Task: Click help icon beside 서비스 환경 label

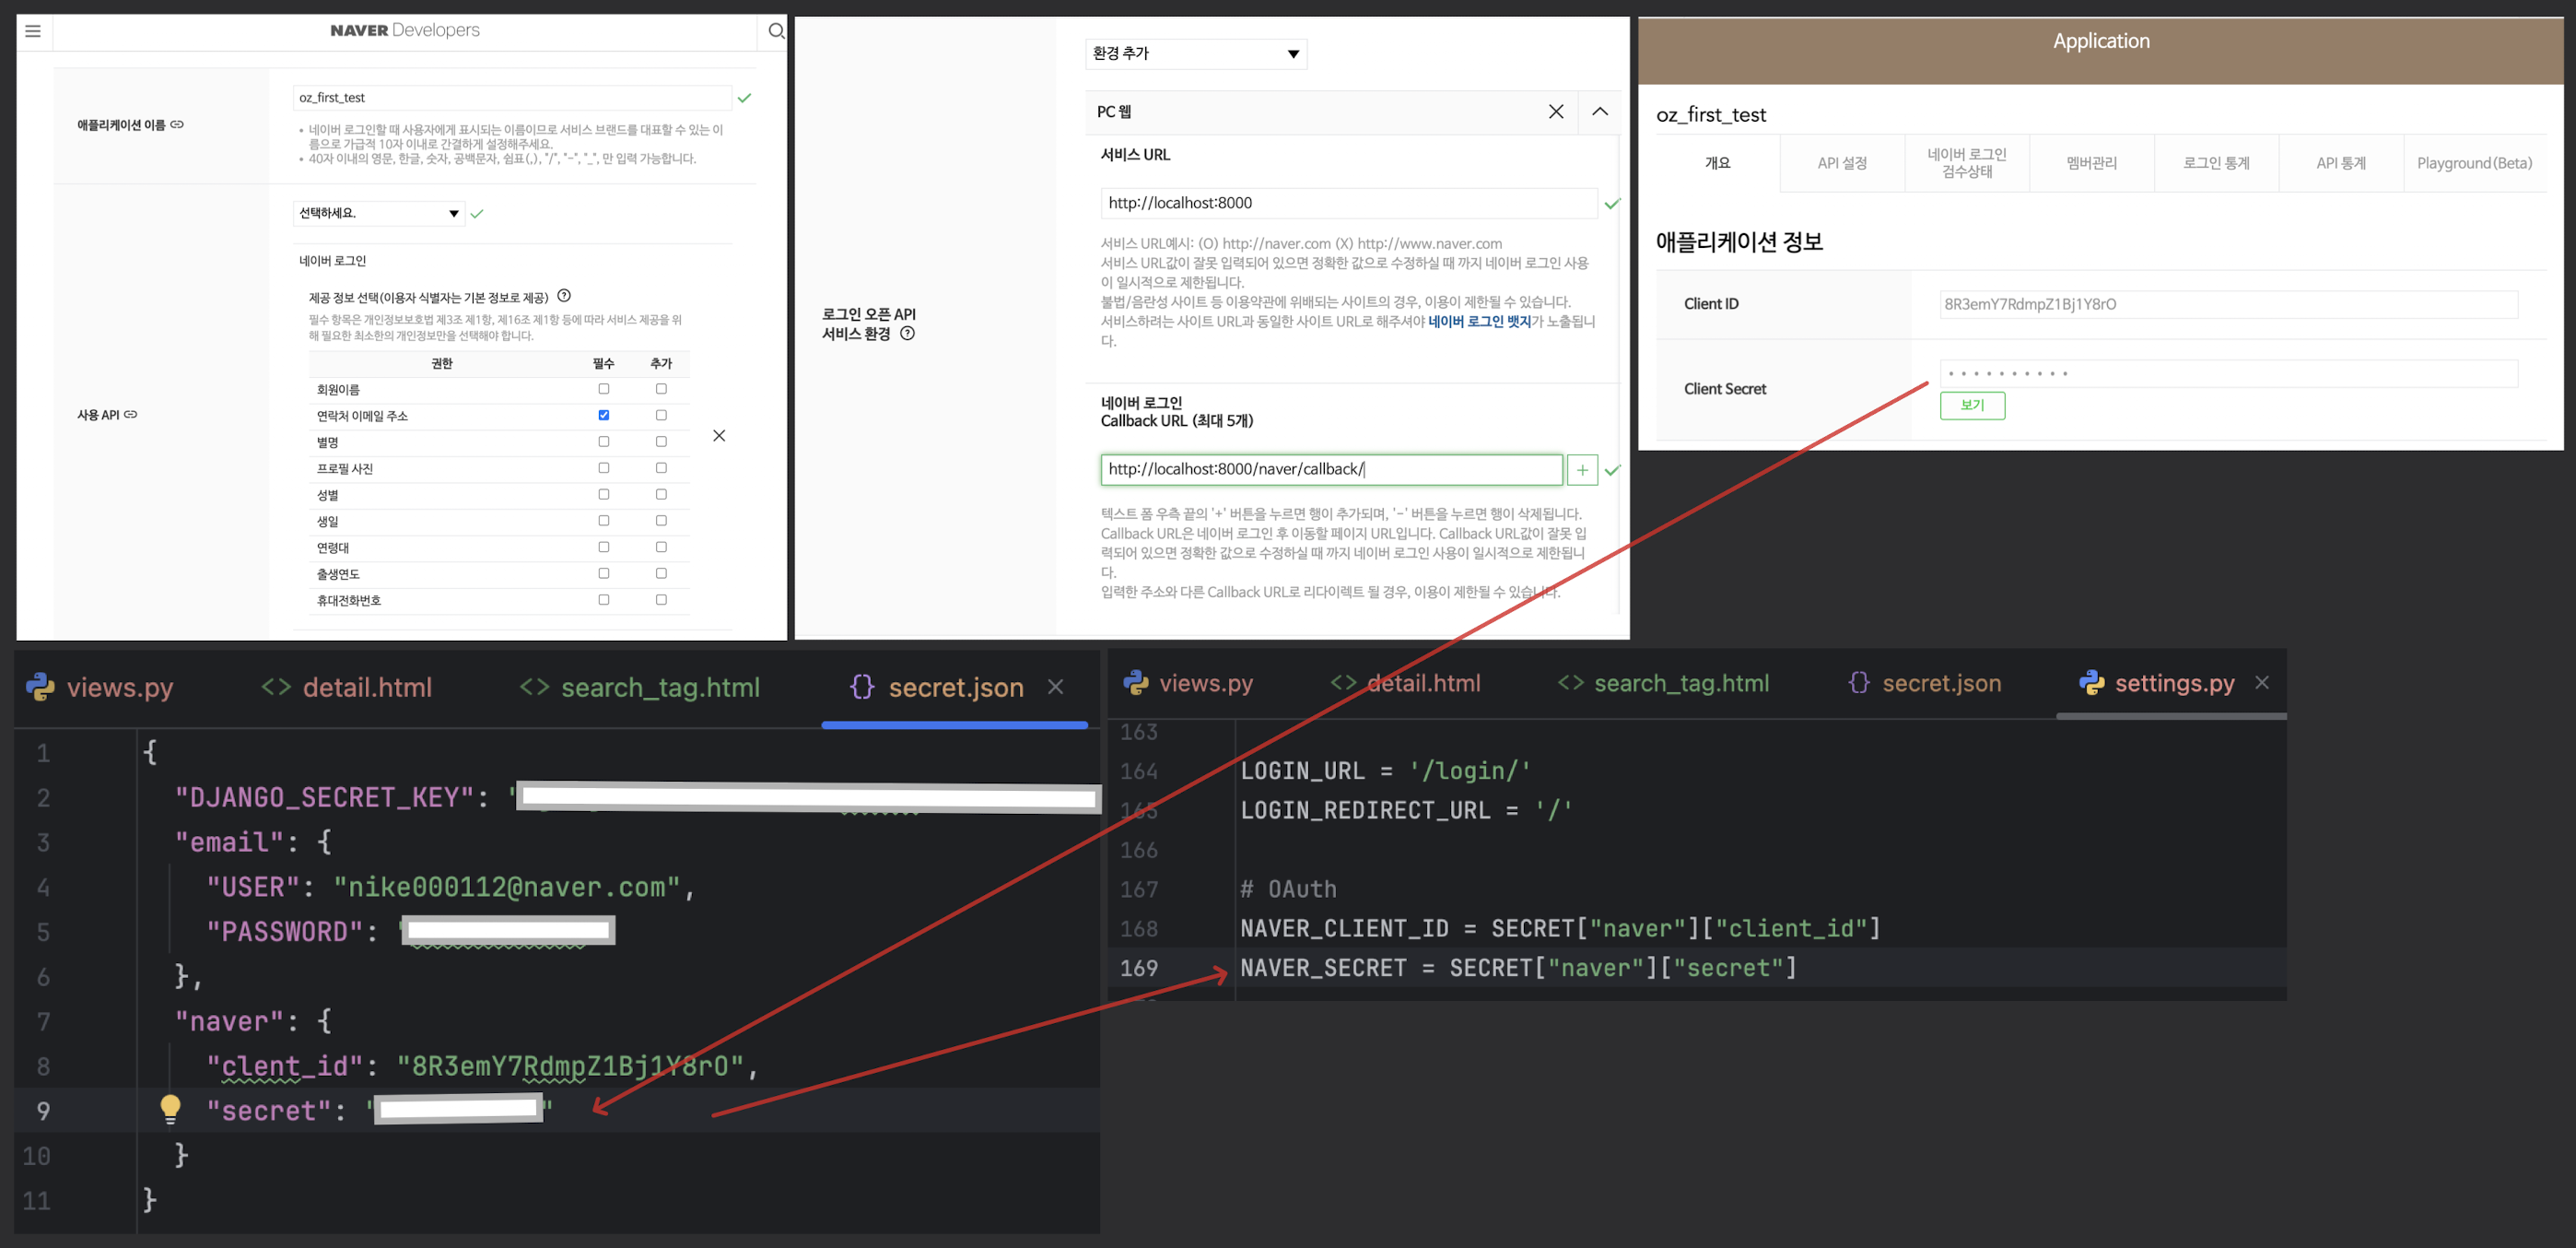Action: point(908,335)
